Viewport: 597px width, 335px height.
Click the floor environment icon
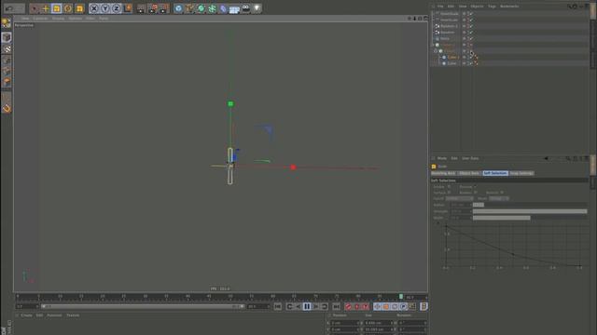pyautogui.click(x=234, y=8)
